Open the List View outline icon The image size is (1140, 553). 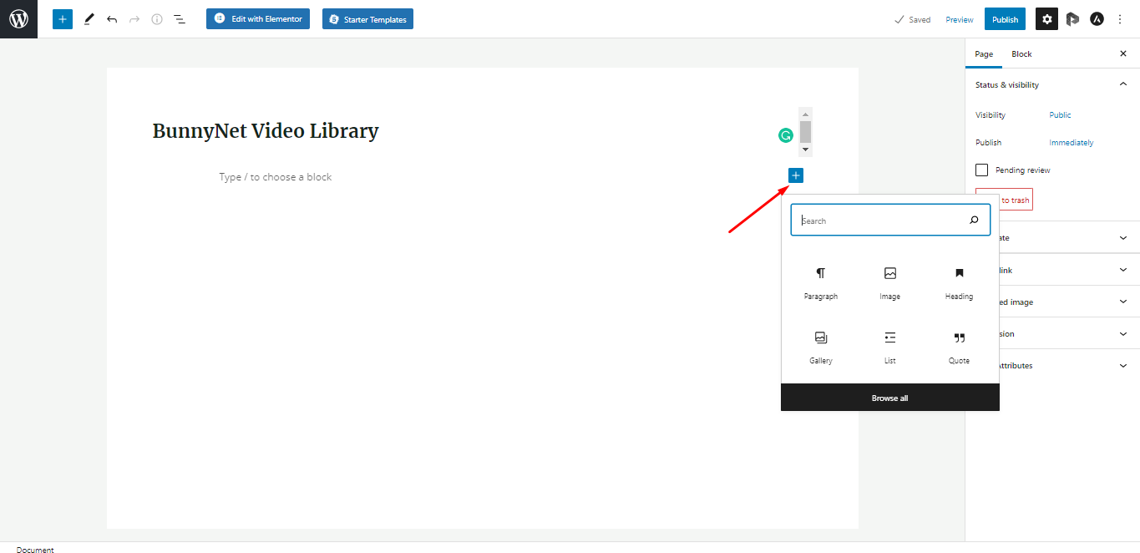click(180, 18)
